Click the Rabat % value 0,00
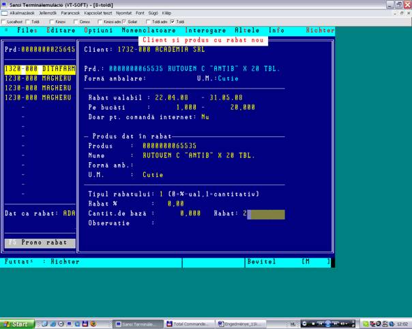Viewport: 412px width, 329px height. [x=176, y=204]
